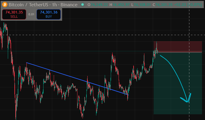Click the open price O74,249.32
The image size is (205, 120).
pos(98,5)
